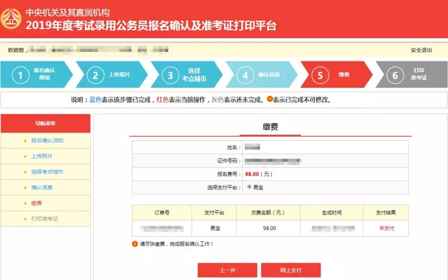This screenshot has height=280, width=448.
Task: Click 安全退出 to log out
Action: tap(421, 50)
